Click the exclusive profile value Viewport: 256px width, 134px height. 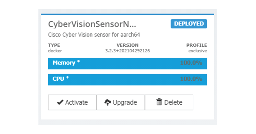tap(198, 51)
